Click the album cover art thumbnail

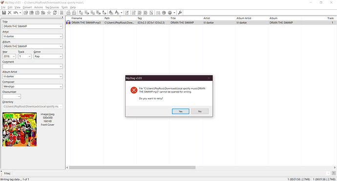click(x=20, y=129)
